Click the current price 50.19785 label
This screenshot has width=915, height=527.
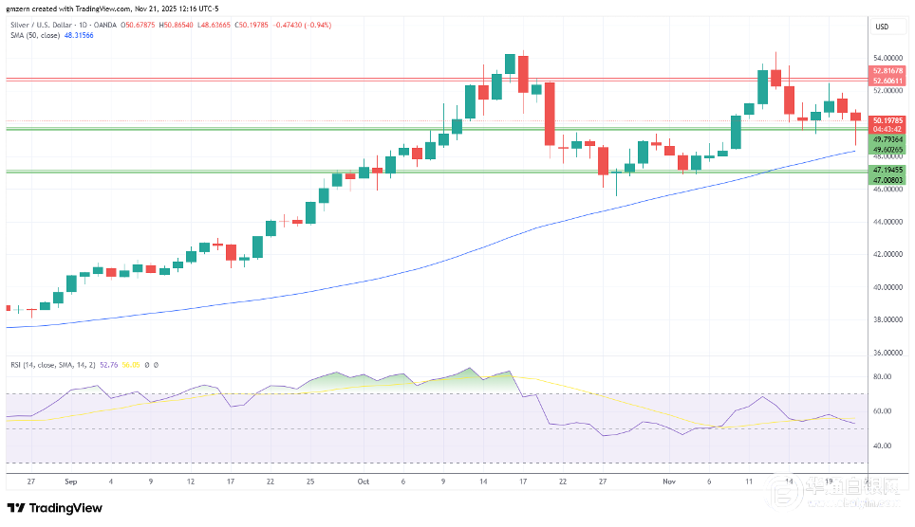887,120
